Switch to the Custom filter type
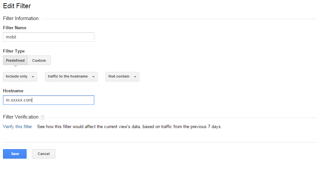 (x=39, y=60)
